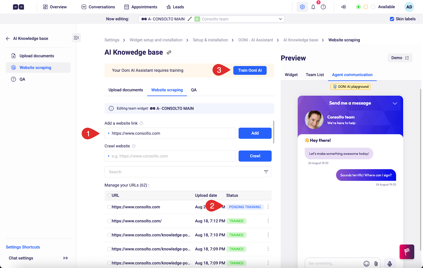Go to OONI - AI Assistant breadcrumb
Viewport: 423px width, 268px height.
[256, 40]
